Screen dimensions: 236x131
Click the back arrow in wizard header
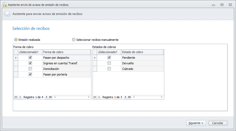click(7, 14)
